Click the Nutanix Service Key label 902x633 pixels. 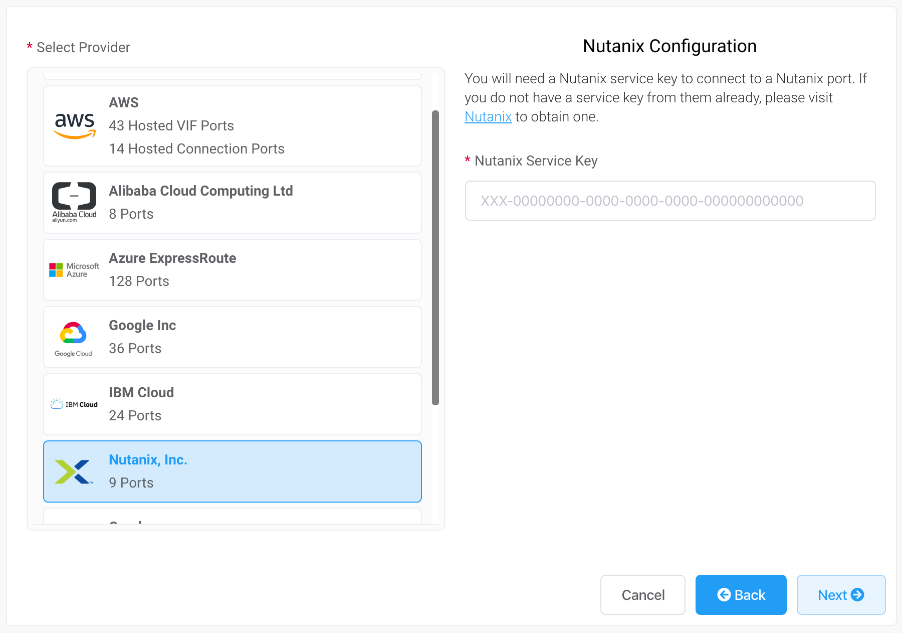(536, 161)
